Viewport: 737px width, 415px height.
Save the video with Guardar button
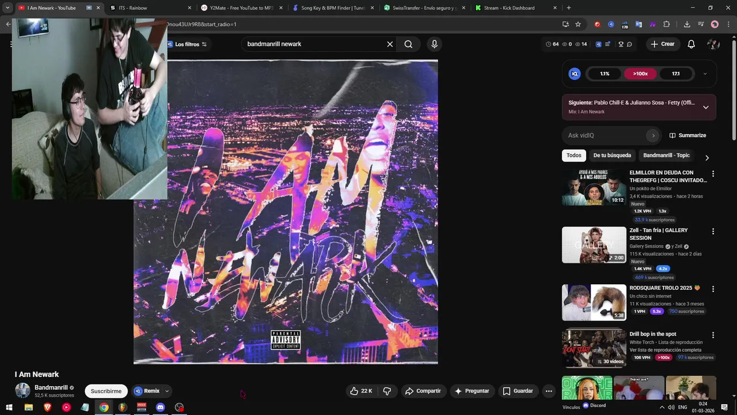click(518, 391)
